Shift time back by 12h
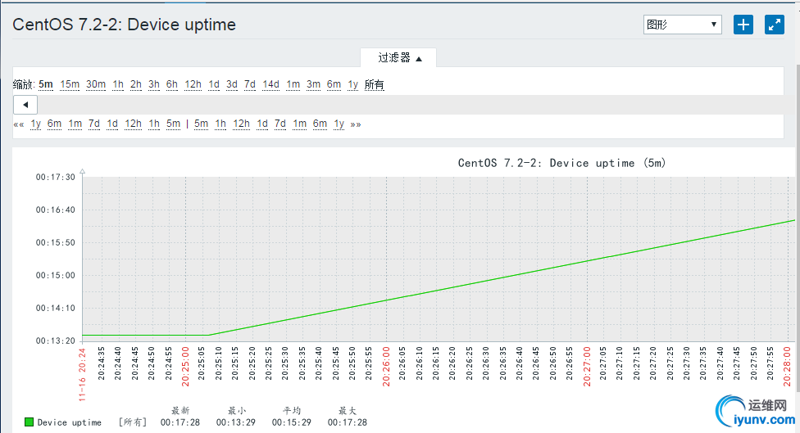 (133, 124)
